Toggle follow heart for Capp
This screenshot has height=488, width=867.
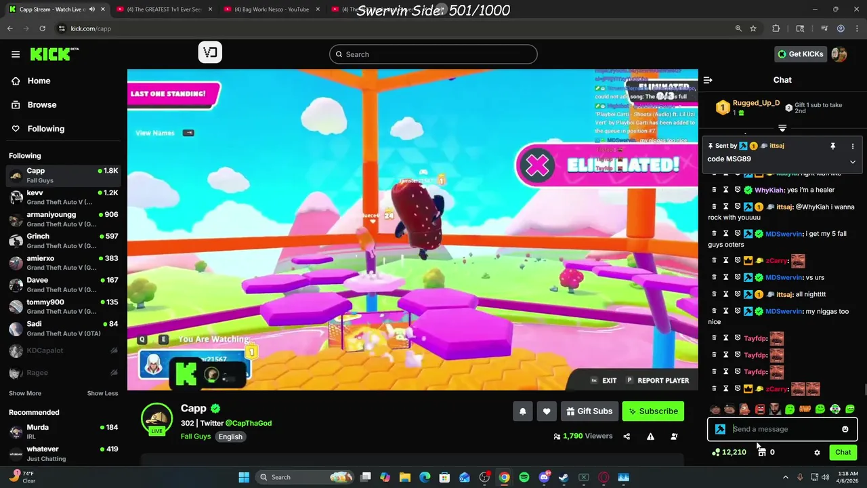(547, 411)
